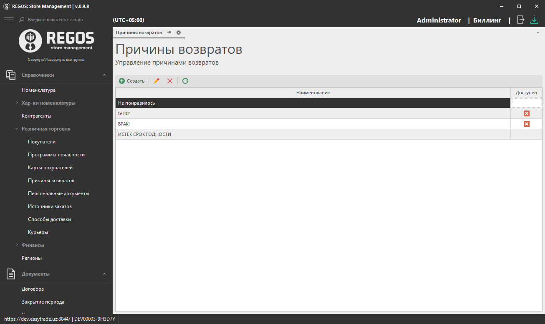
Task: Expand the Финансы tree node
Action: pyautogui.click(x=17, y=245)
